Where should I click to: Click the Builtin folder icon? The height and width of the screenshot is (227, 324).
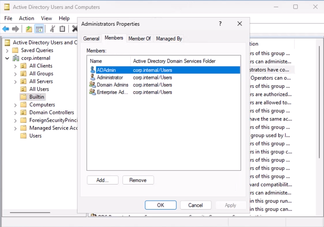point(24,97)
